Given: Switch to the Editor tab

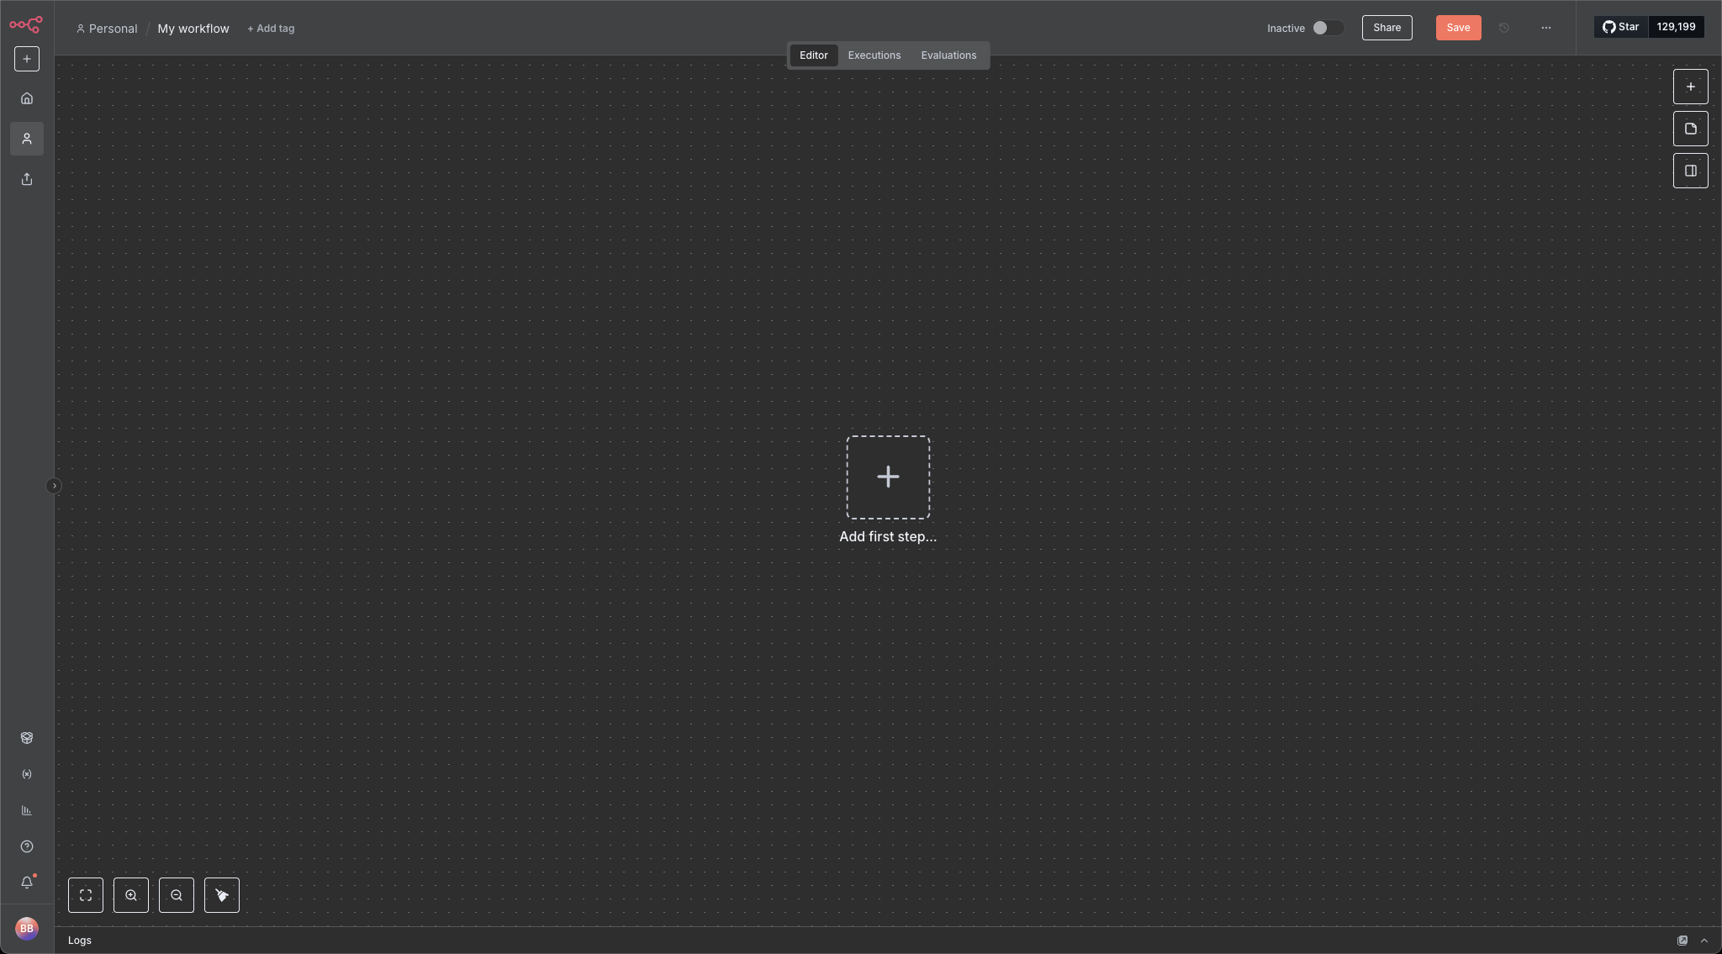Looking at the screenshot, I should (814, 55).
